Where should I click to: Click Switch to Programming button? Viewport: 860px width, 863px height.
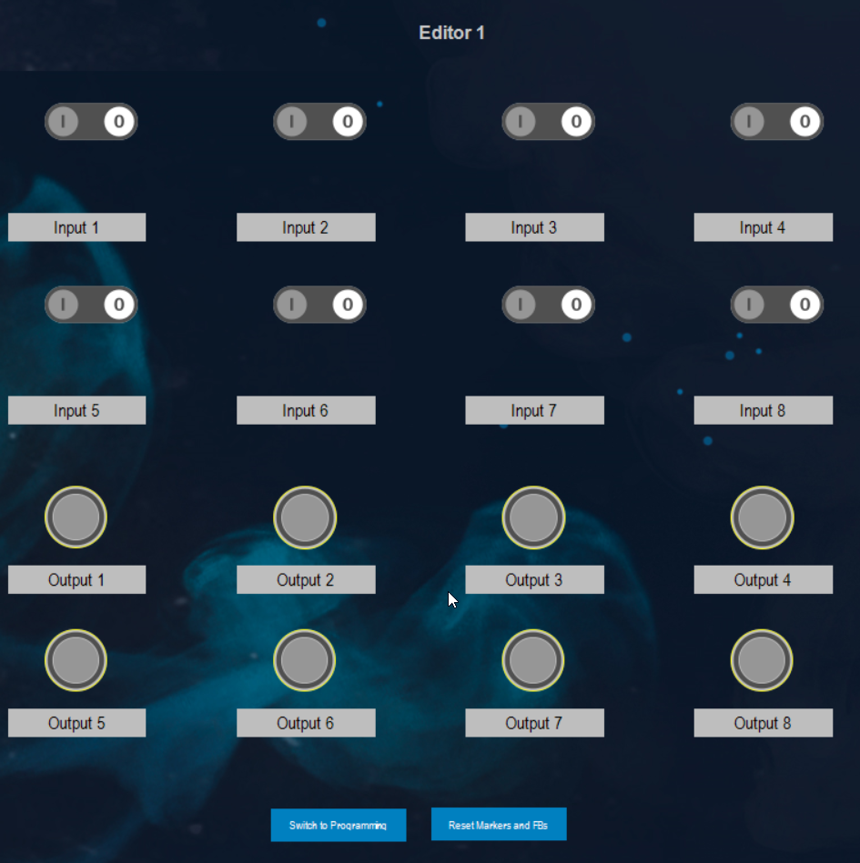pos(338,825)
